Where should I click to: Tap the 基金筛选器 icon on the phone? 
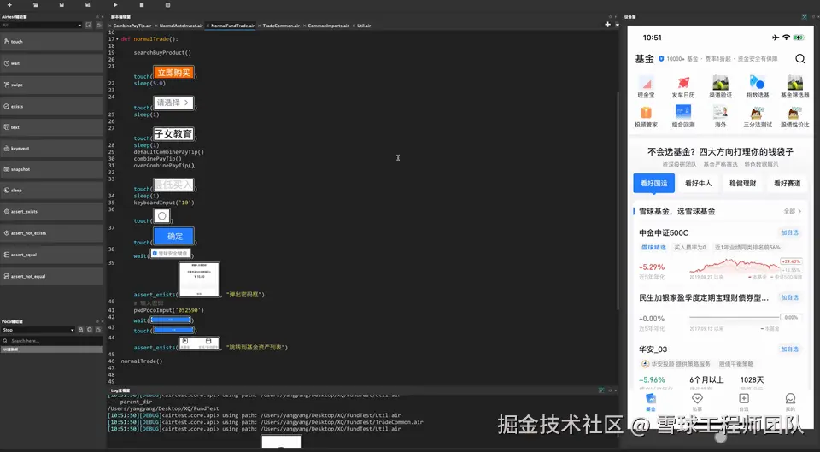coord(795,87)
